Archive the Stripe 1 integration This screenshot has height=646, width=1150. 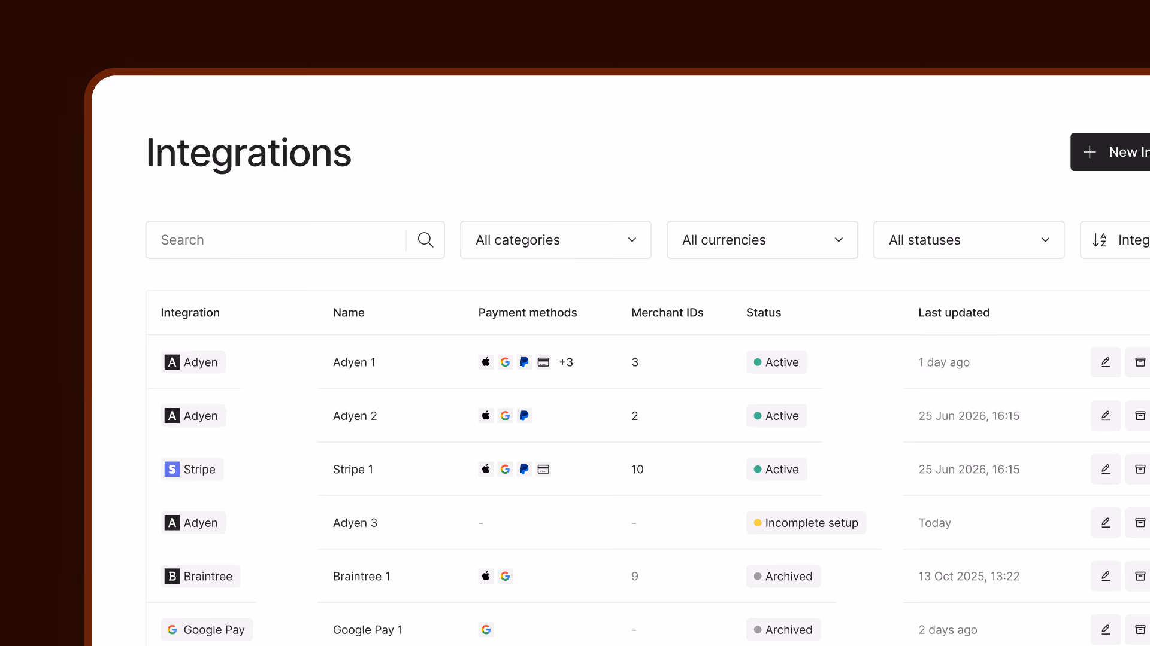[1139, 469]
